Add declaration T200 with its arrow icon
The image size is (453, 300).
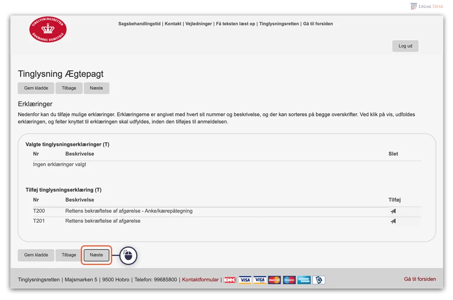pyautogui.click(x=393, y=211)
